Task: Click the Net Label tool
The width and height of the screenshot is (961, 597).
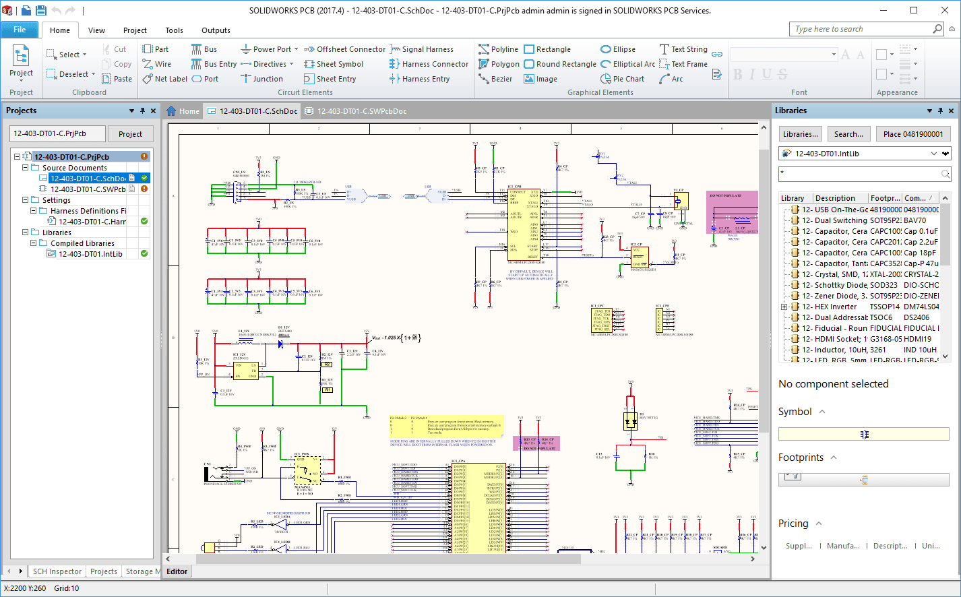Action: pos(164,79)
